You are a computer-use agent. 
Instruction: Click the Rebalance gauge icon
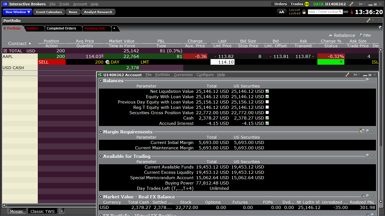pyautogui.click(x=331, y=35)
